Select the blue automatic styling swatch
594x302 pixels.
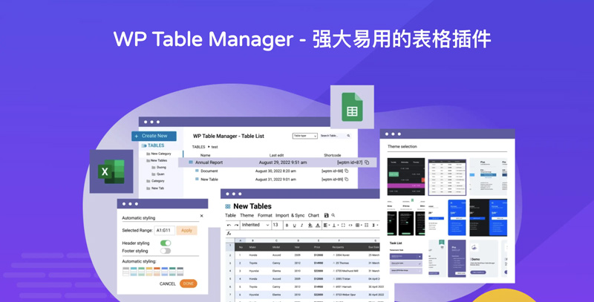[164, 272]
